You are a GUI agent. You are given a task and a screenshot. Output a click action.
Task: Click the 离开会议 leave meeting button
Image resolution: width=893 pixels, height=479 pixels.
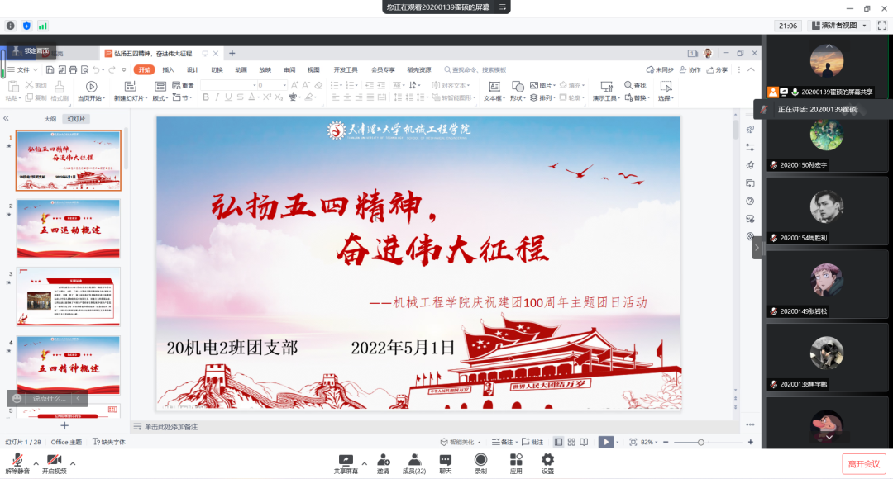click(865, 464)
